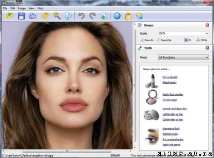Image resolution: width=214 pixels, height=158 pixels.
Task: Click the horizontal scrollbar under the photo
Action: click(67, 151)
